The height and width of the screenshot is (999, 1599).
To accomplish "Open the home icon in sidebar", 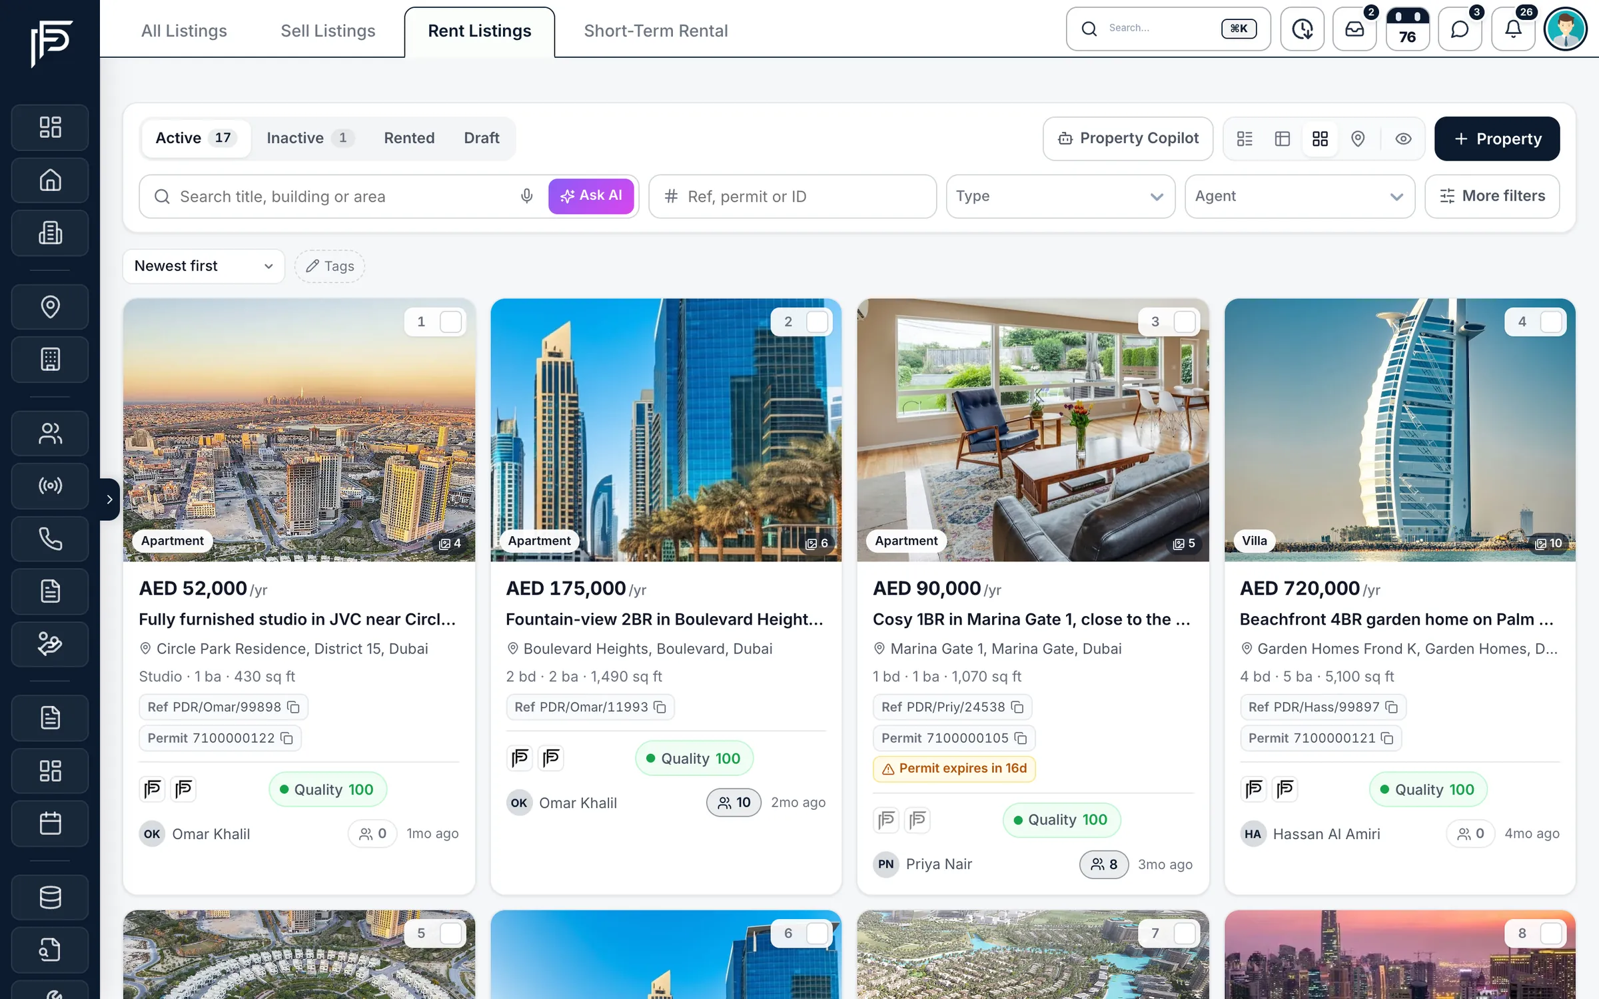I will [50, 180].
